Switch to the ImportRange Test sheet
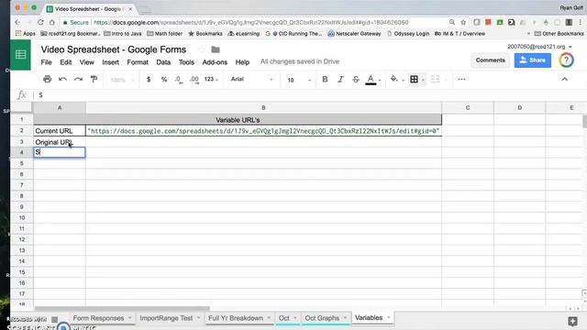This screenshot has height=330, width=587. click(x=166, y=318)
